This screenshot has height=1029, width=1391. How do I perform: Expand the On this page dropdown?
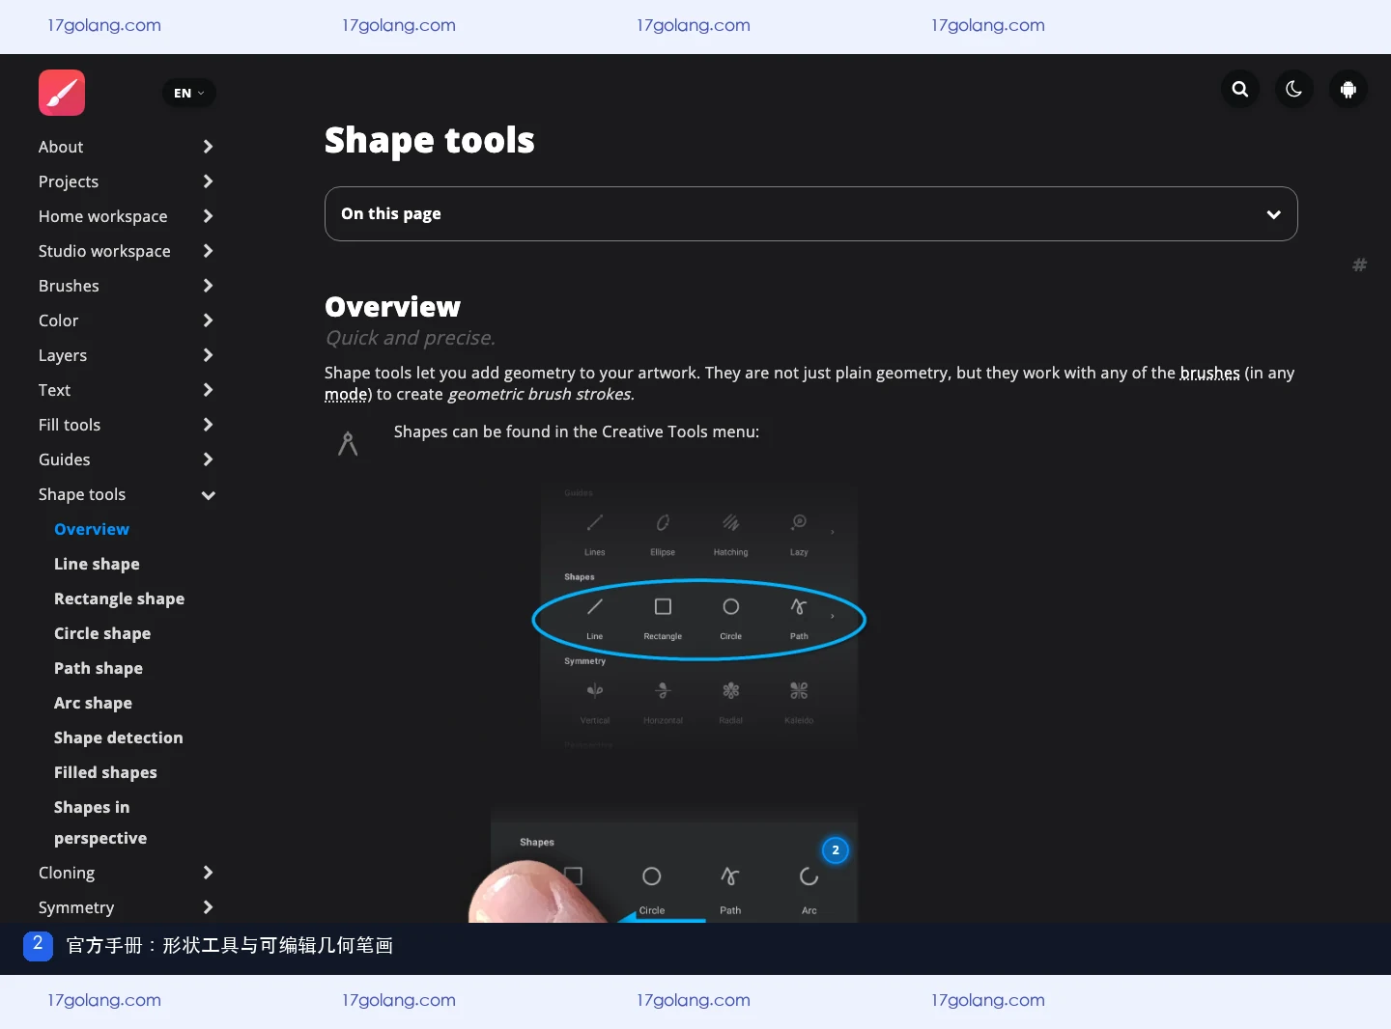(810, 213)
